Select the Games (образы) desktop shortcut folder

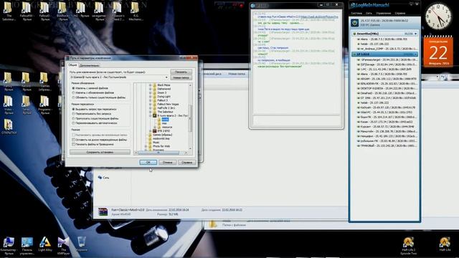(44, 81)
